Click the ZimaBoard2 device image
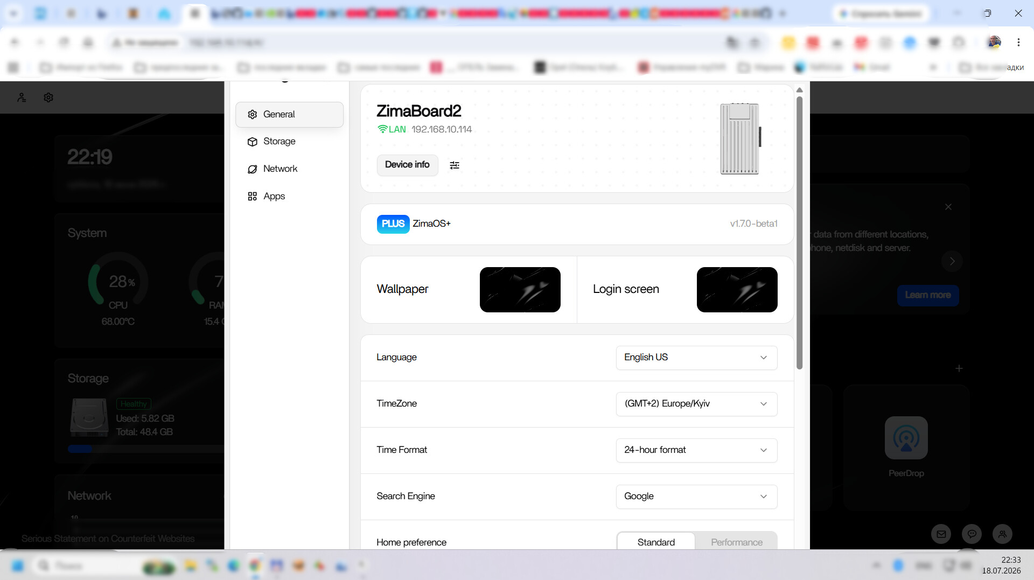Image resolution: width=1034 pixels, height=580 pixels. click(740, 138)
